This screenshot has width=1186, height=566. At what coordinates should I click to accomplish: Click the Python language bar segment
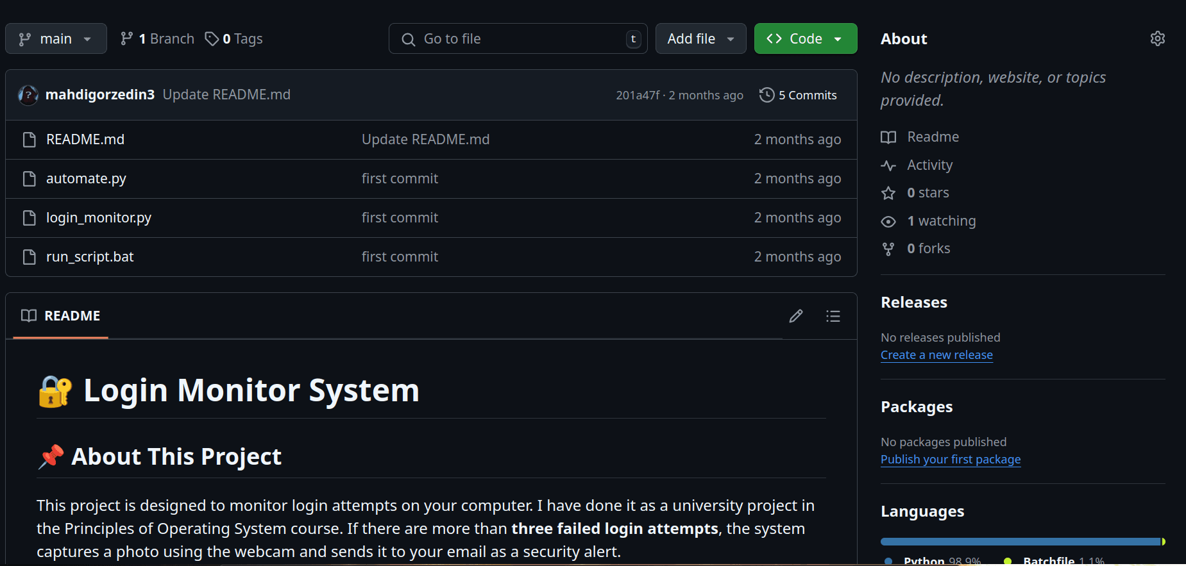[x=1021, y=542]
